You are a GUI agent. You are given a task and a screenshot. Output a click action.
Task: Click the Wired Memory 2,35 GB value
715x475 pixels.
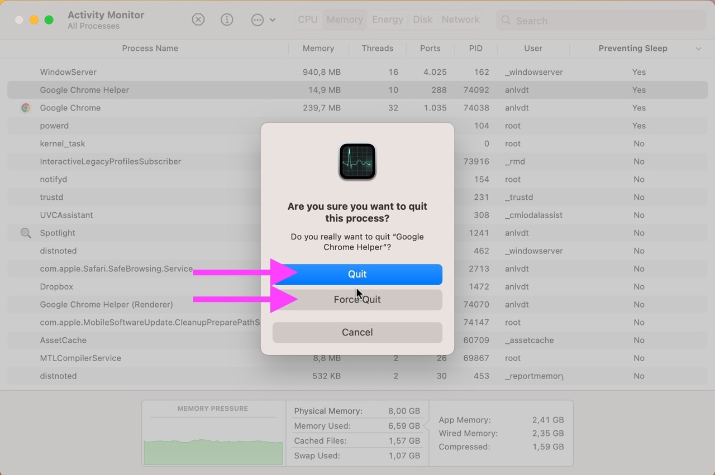[x=548, y=433]
